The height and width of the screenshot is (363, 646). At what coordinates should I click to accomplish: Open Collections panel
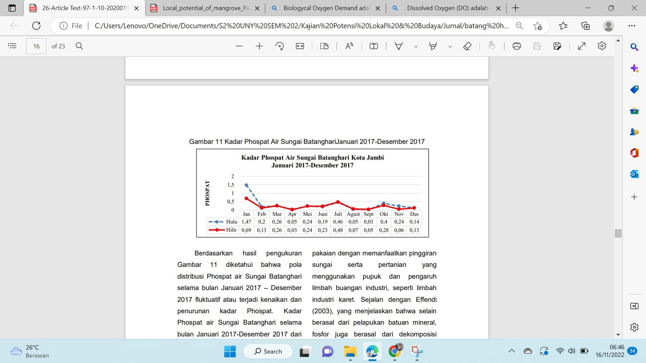pos(585,26)
